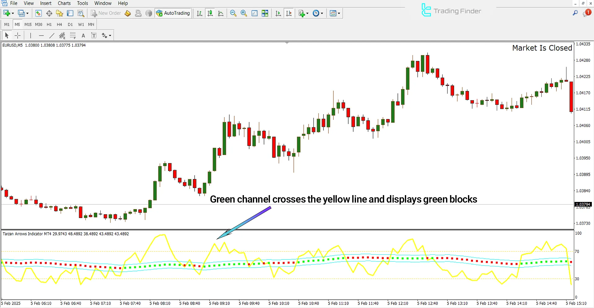Switch to the H1 timeframe
The width and height of the screenshot is (594, 308).
coord(49,24)
